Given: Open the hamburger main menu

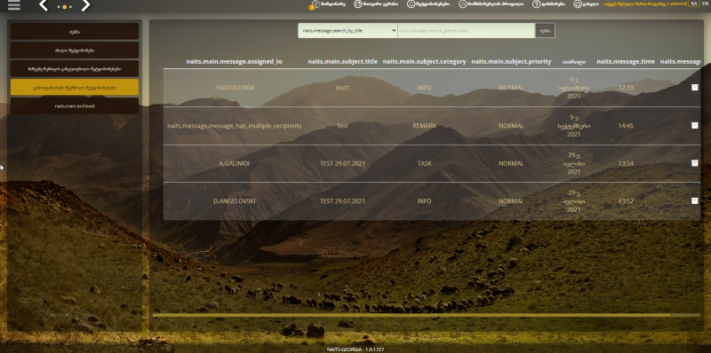Looking at the screenshot, I should [x=14, y=5].
